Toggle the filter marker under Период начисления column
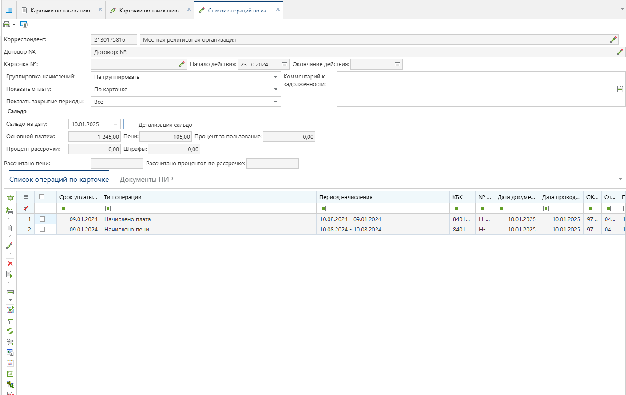 [323, 208]
